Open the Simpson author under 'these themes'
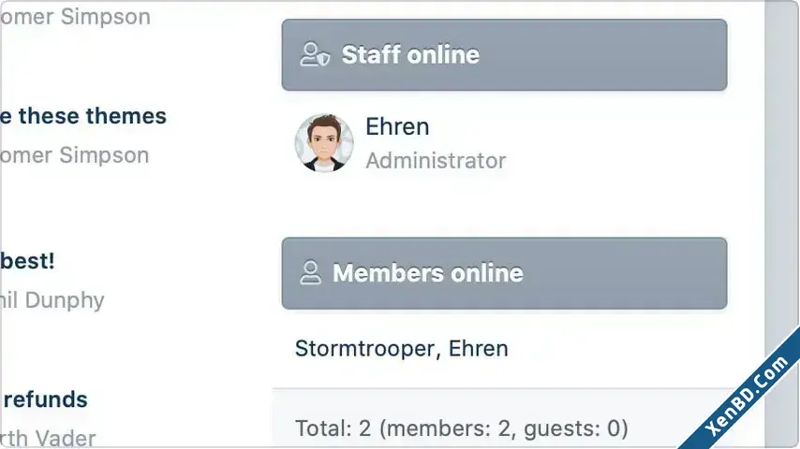 coord(75,155)
